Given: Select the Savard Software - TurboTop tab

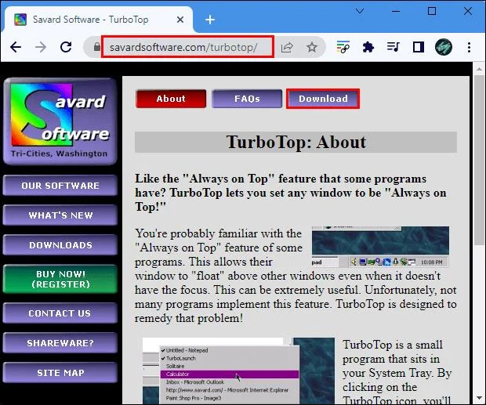Looking at the screenshot, I should 98,20.
